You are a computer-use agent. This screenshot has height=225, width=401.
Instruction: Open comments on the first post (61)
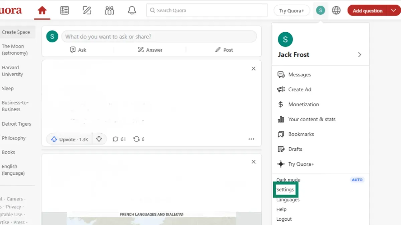[x=119, y=139]
